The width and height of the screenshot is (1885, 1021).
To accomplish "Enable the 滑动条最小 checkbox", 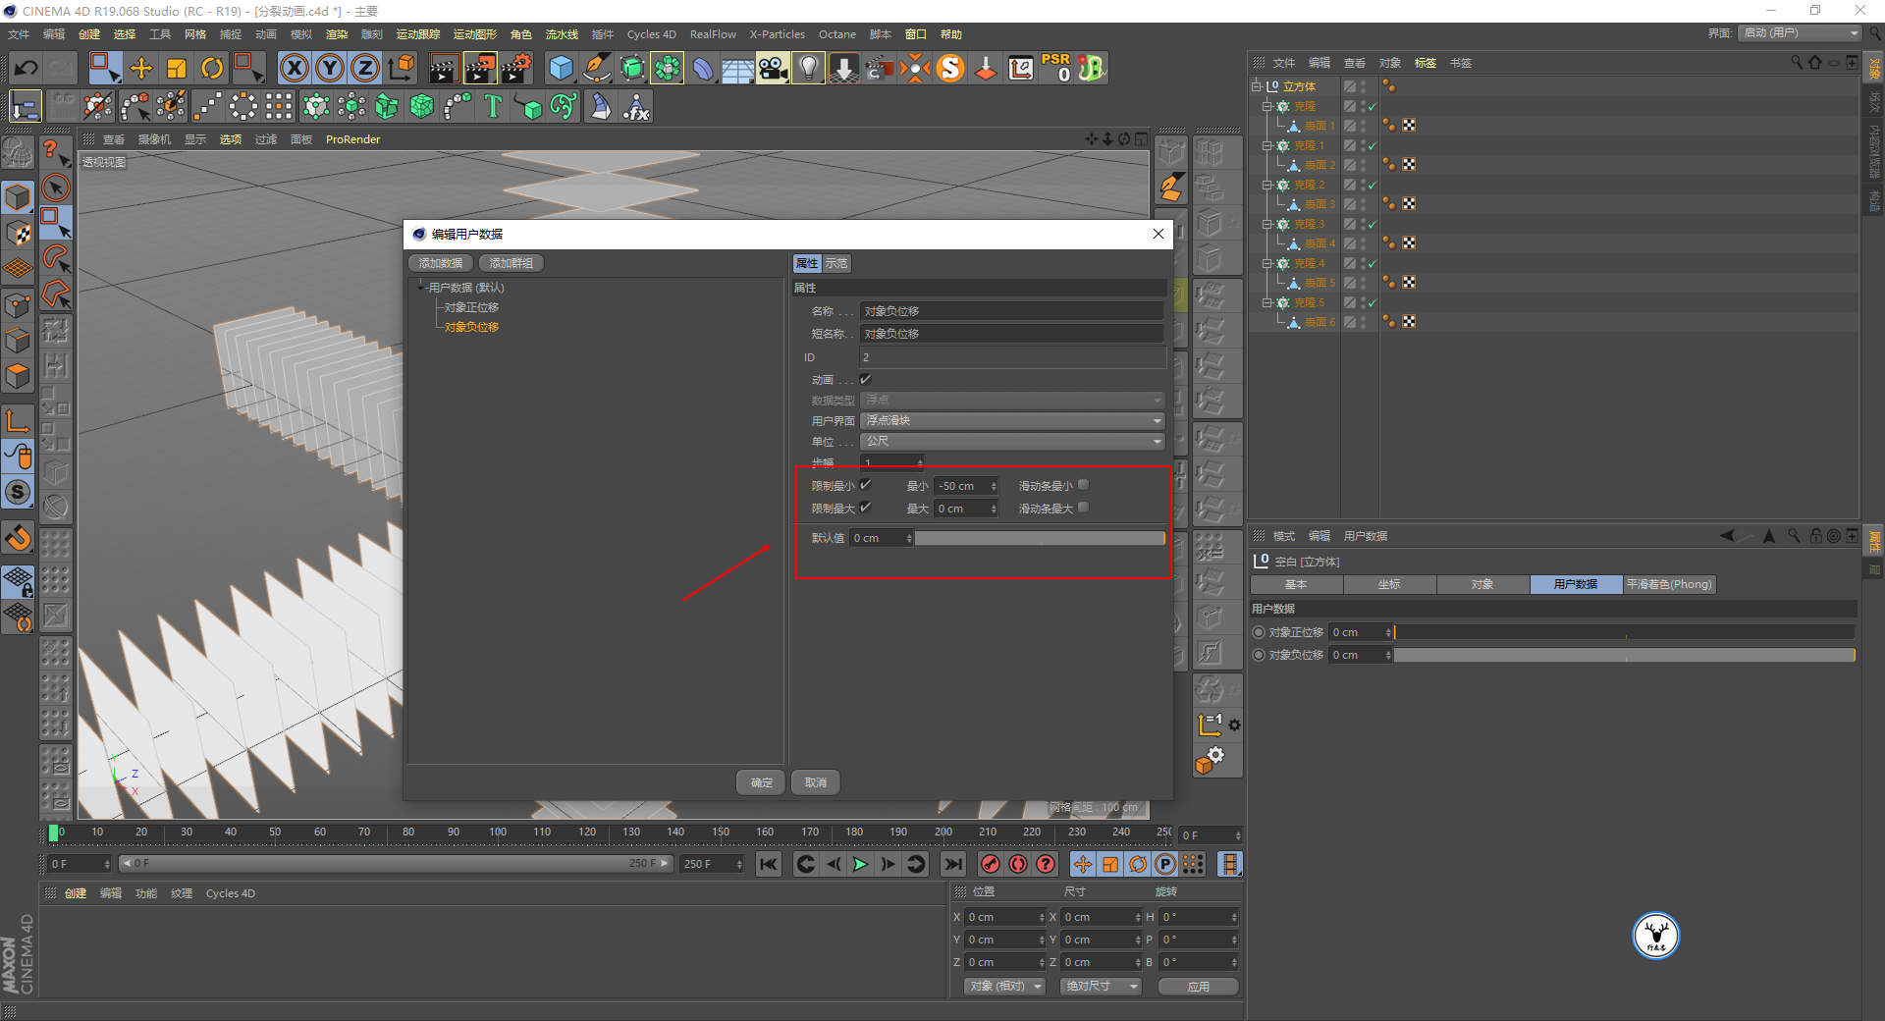I will tap(1083, 485).
